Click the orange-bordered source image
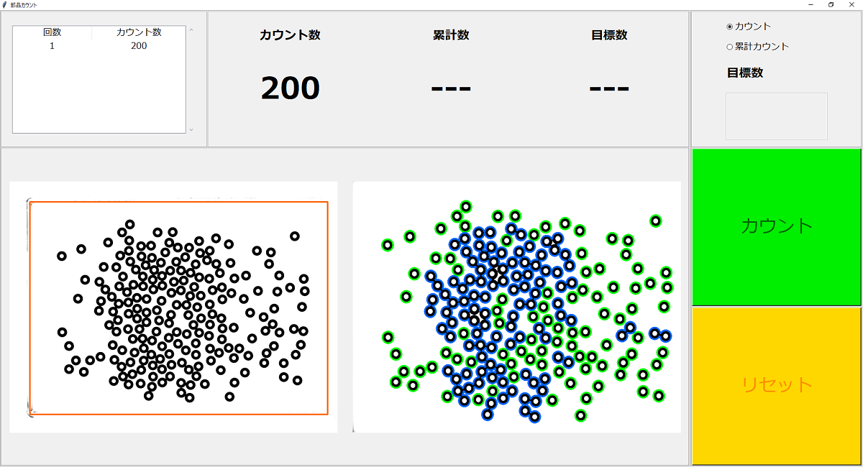The image size is (863, 467). coord(178,308)
